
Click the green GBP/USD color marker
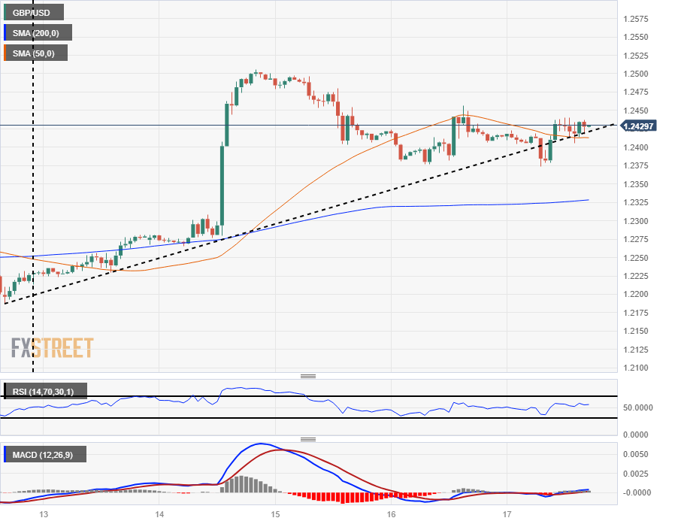(5, 13)
